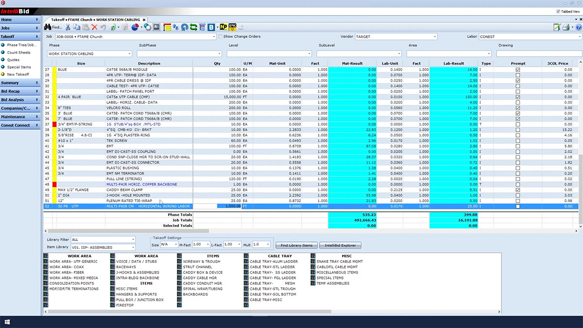The height and width of the screenshot is (328, 583).
Task: Click the Find binoculars icon
Action: [48, 27]
